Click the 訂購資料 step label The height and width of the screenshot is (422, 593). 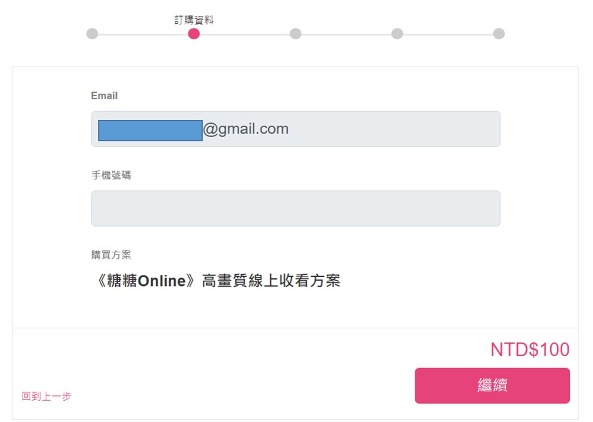coord(194,20)
